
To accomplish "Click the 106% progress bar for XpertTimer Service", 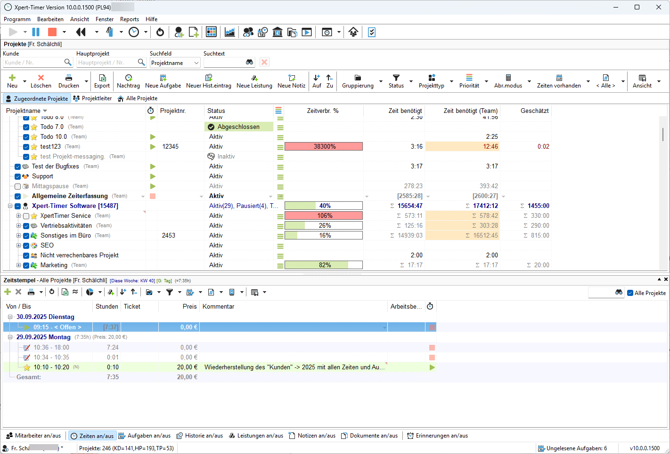I will (x=324, y=216).
